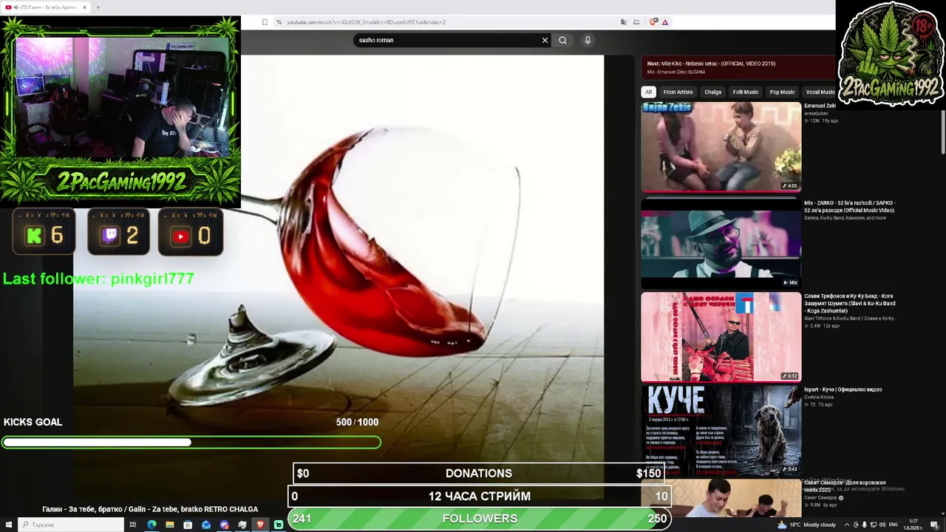Open the Brave Shields lion icon
Screen dimensions: 946x532
[653, 22]
